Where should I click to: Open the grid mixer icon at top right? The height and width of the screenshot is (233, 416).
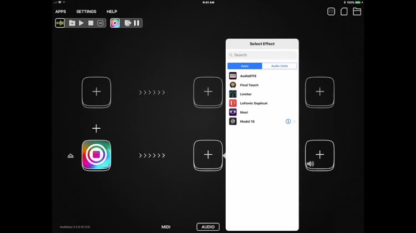point(331,12)
